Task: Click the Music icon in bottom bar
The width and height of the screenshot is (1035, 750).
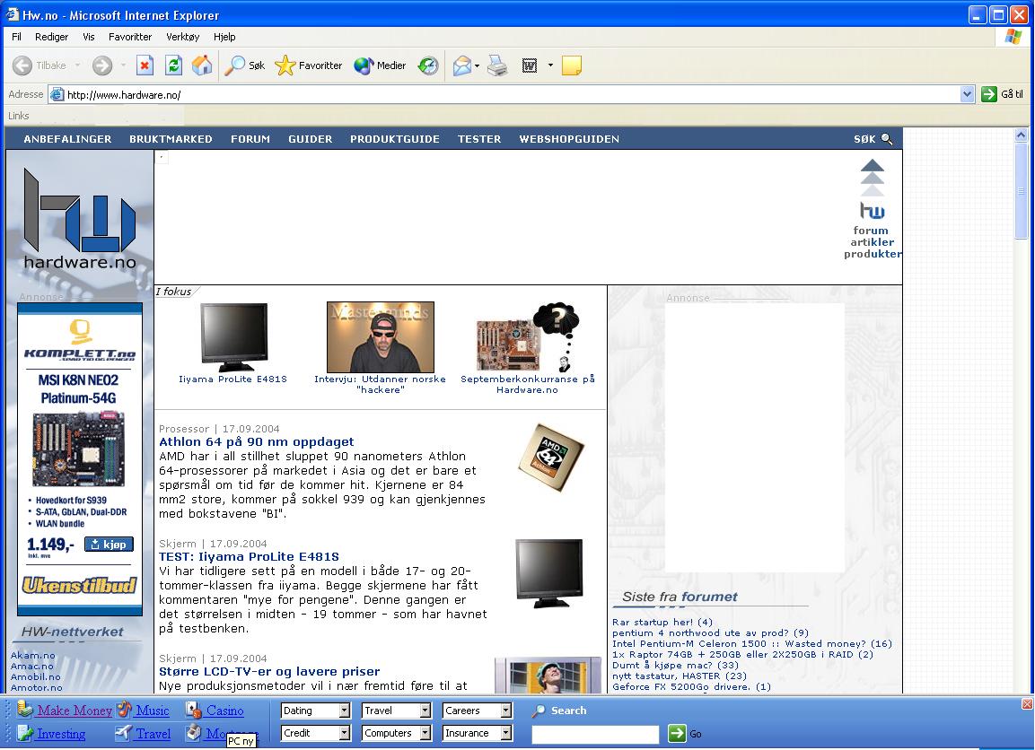Action: point(124,710)
